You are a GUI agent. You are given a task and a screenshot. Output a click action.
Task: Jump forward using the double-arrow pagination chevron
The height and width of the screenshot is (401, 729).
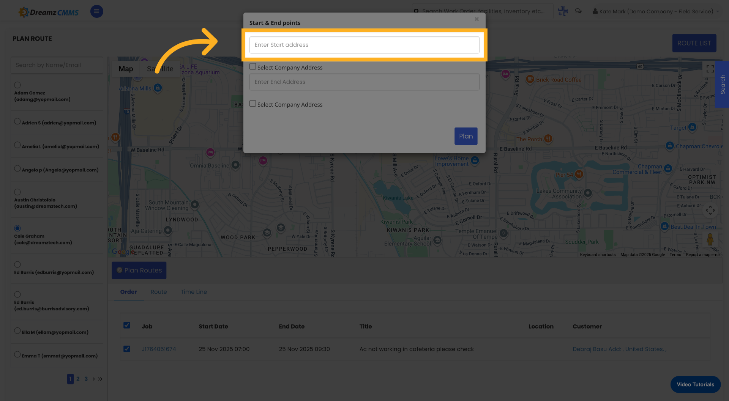pos(99,379)
